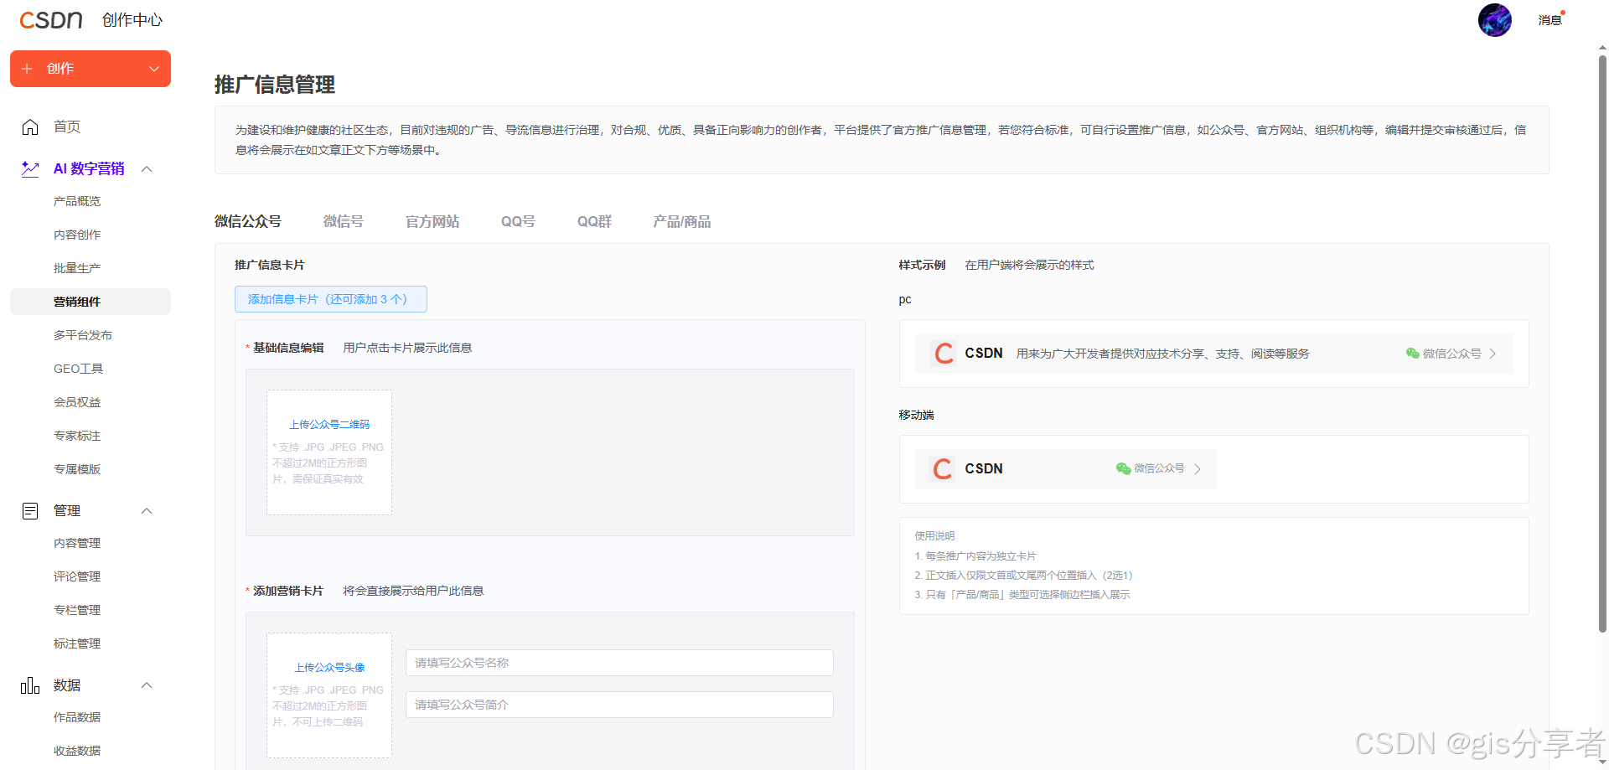
Task: Click the plus icon on 创作 button
Action: click(27, 69)
